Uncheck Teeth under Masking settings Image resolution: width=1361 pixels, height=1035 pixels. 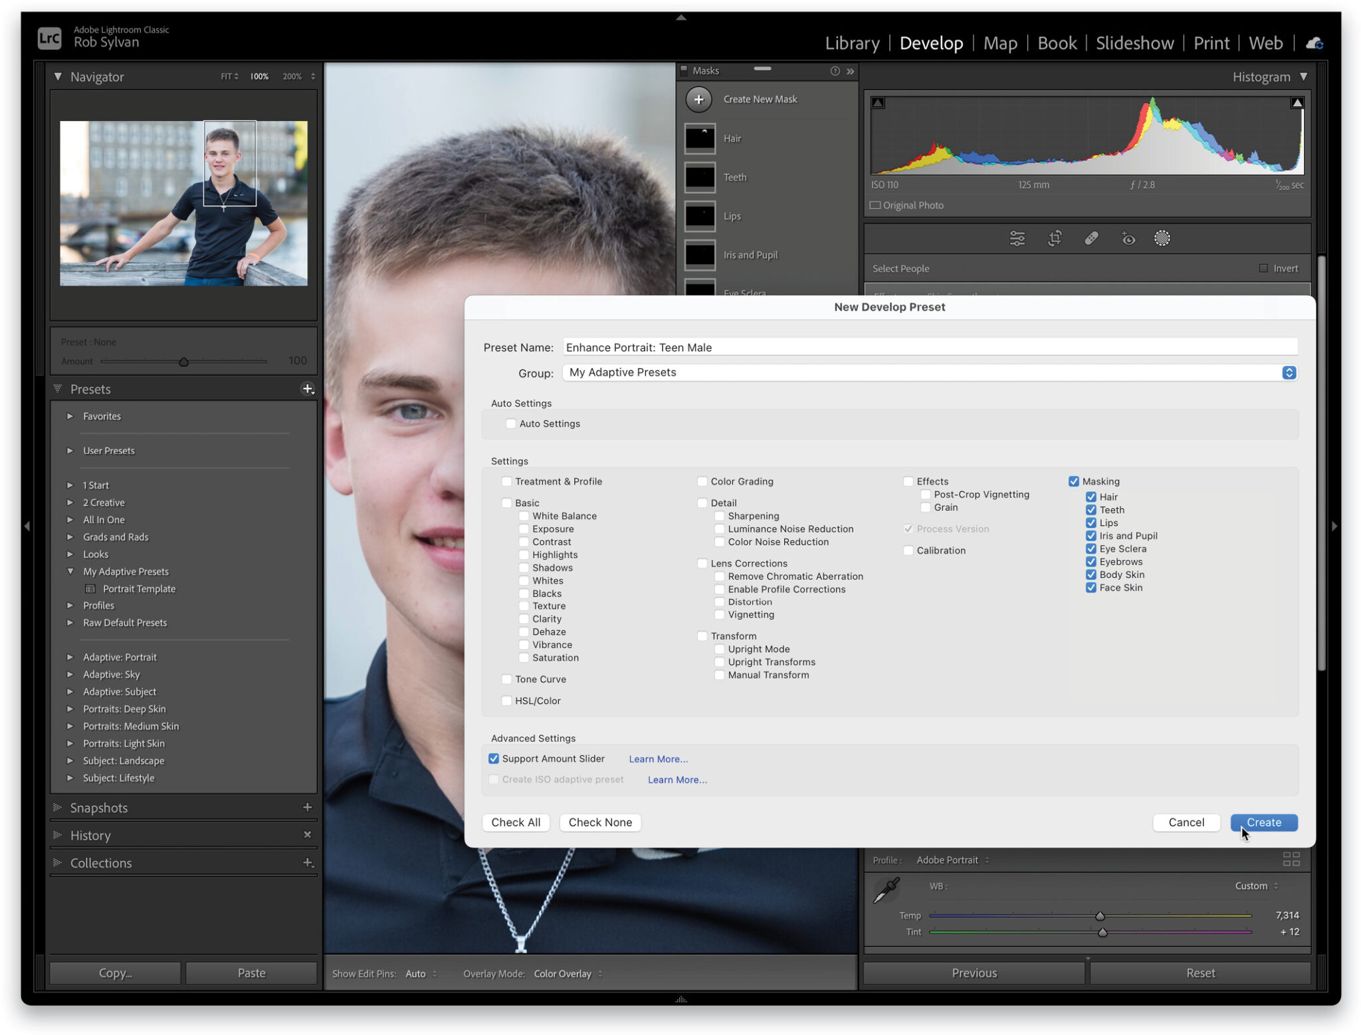tap(1091, 510)
